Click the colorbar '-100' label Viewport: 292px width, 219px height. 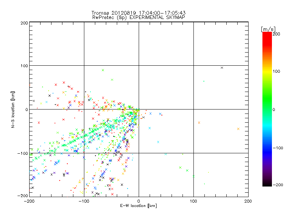click(278, 148)
